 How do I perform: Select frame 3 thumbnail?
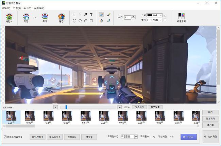67,116
